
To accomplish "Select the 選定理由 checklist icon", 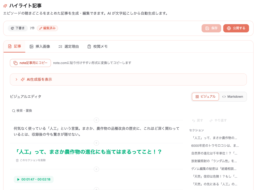I will [x=60, y=47].
